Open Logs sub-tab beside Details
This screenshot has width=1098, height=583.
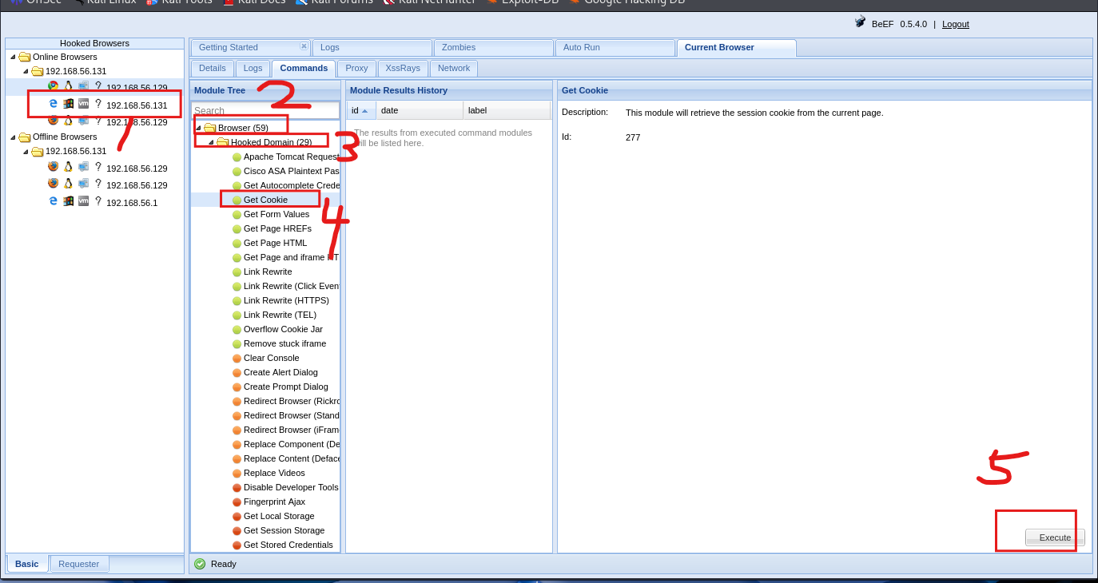(x=253, y=69)
